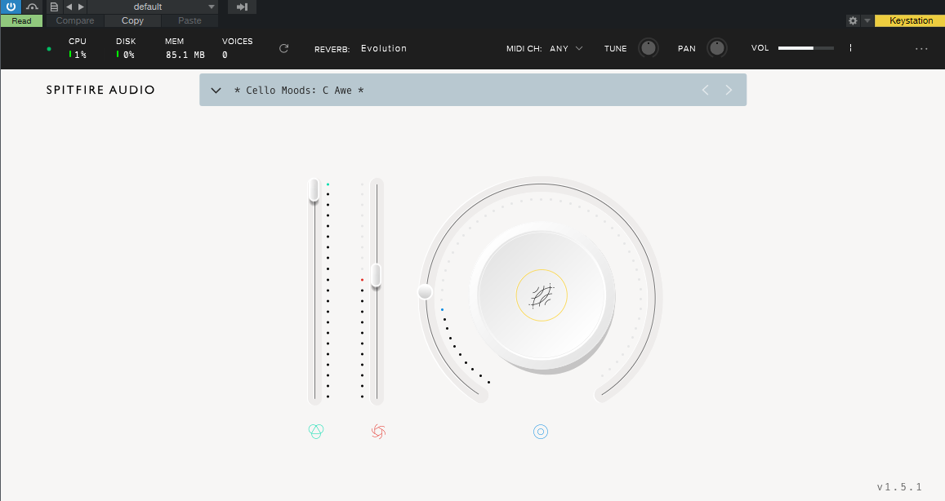Toggle automation Read mode
Viewport: 945px width, 501px height.
[22, 20]
